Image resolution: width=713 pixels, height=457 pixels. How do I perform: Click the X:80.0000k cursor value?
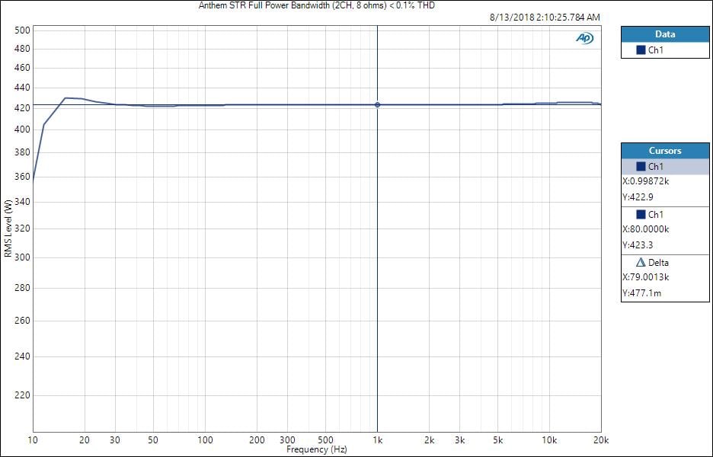click(647, 229)
